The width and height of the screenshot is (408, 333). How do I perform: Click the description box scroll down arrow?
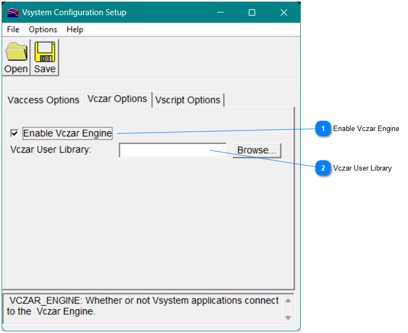(x=288, y=318)
